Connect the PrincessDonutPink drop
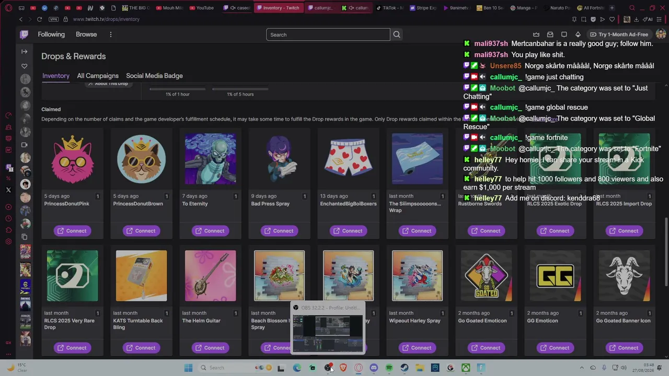The height and width of the screenshot is (376, 669). pyautogui.click(x=72, y=231)
